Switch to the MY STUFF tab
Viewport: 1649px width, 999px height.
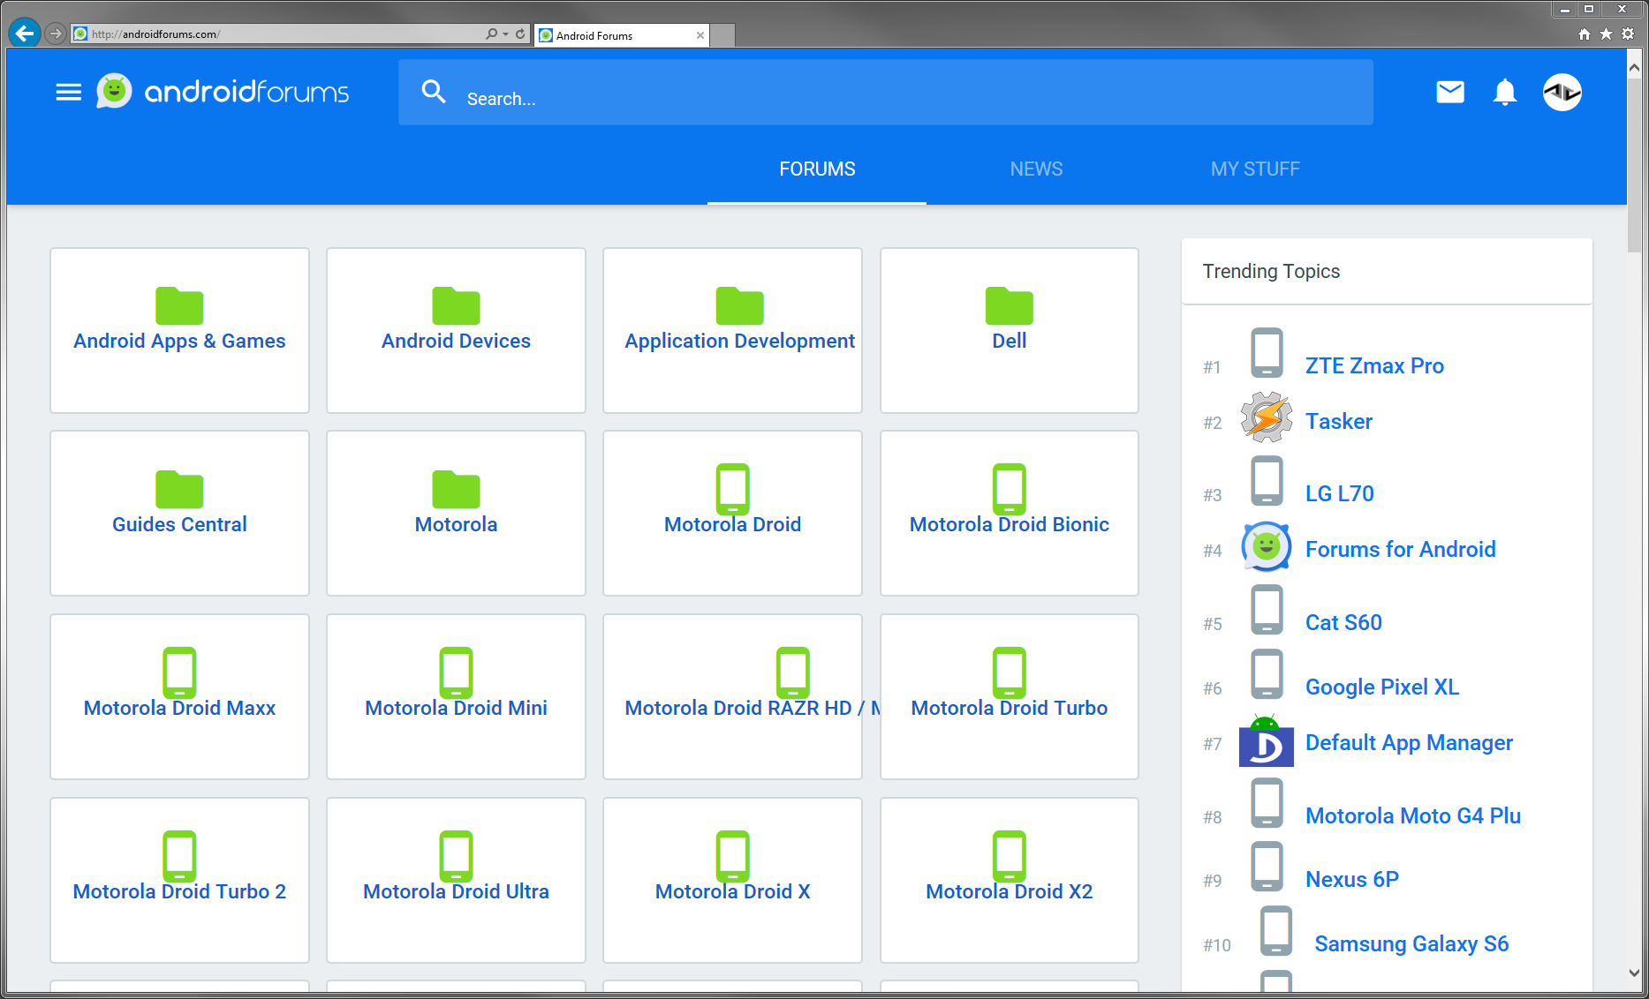pyautogui.click(x=1255, y=169)
